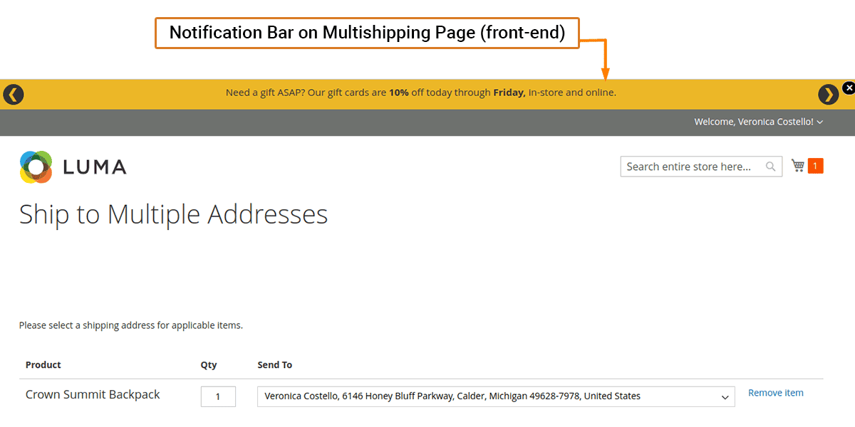Focus the Search entire store field
The image size is (855, 427).
point(689,167)
